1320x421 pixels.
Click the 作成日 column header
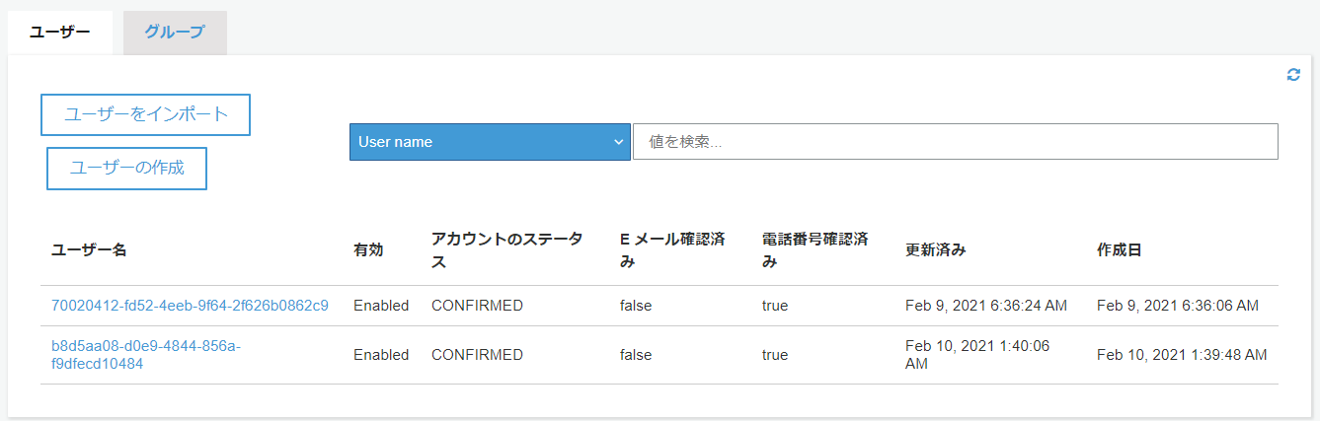point(1120,250)
